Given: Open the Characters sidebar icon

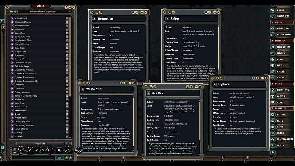Looking at the screenshot, I should point(273,29).
